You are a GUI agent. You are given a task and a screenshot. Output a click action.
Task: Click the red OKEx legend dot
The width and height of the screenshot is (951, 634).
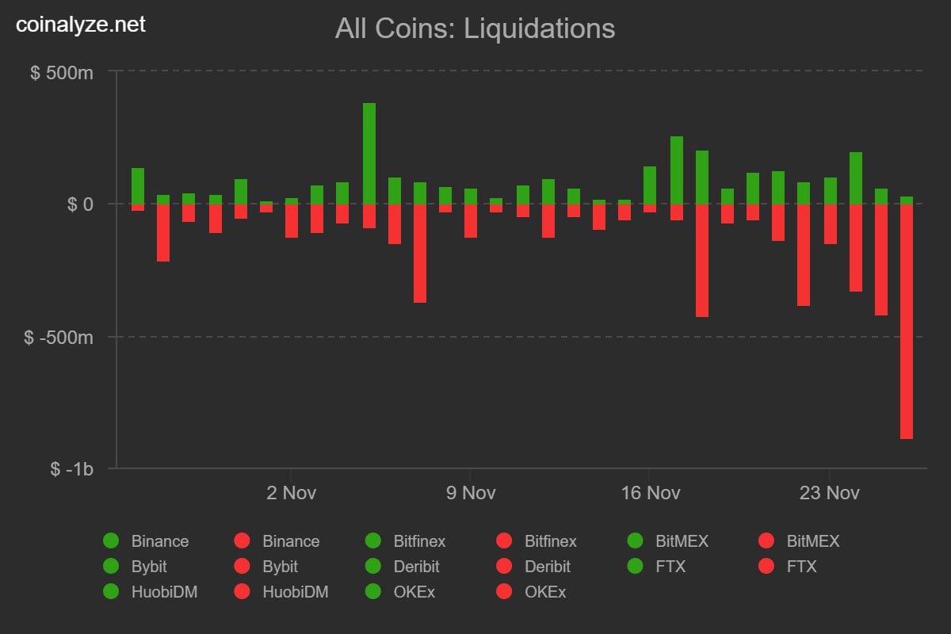(x=504, y=592)
